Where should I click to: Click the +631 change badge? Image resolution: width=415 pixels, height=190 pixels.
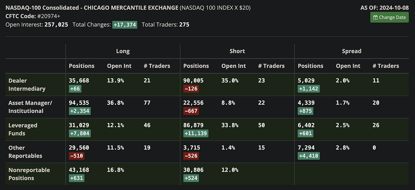[77, 178]
